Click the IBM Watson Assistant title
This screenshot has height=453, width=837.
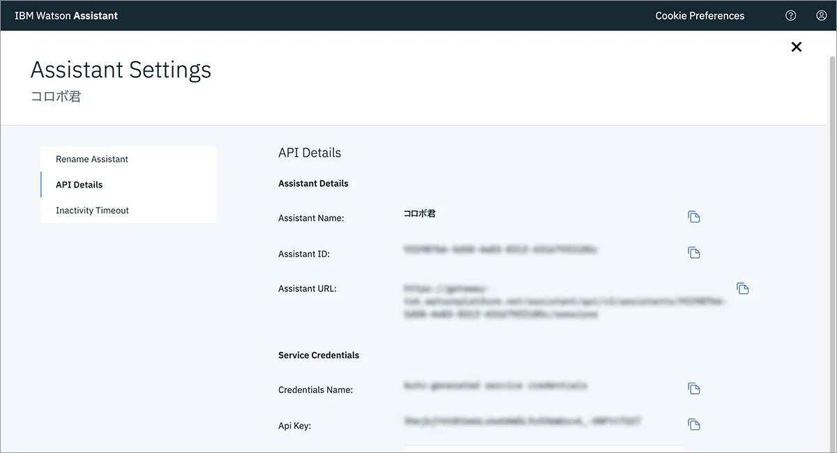click(x=66, y=15)
